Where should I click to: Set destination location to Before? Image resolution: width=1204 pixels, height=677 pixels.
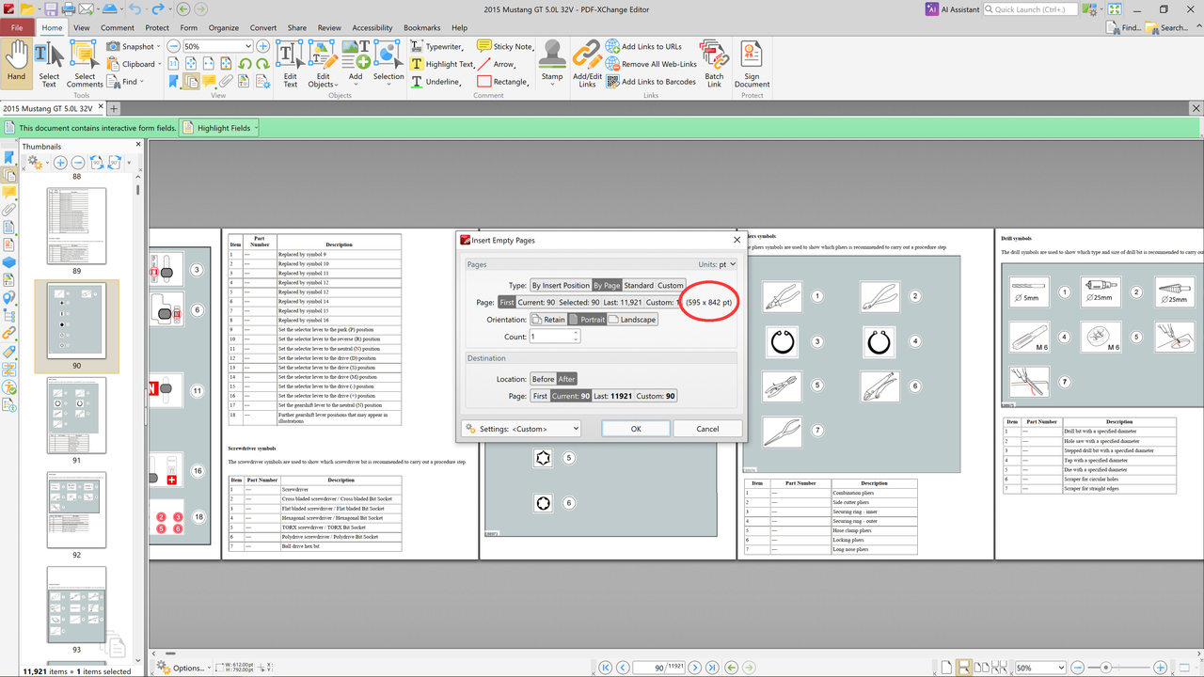pyautogui.click(x=543, y=379)
